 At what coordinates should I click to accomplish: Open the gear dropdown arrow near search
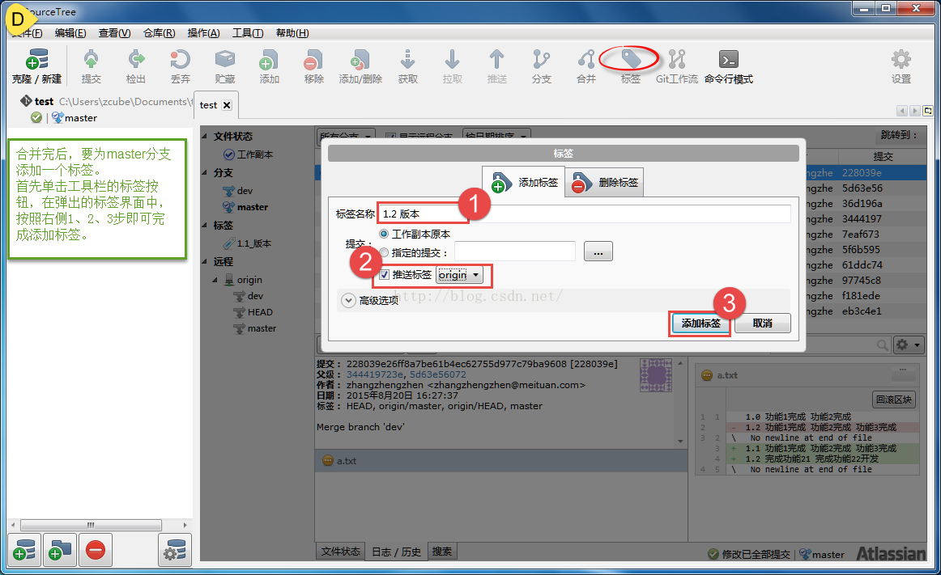coord(917,345)
